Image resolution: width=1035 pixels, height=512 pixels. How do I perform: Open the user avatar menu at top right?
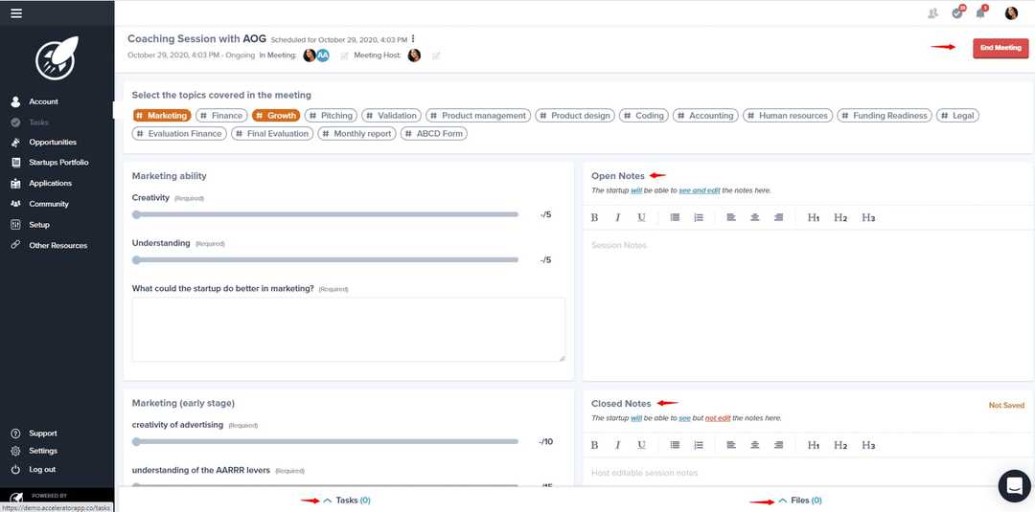coord(1011,13)
